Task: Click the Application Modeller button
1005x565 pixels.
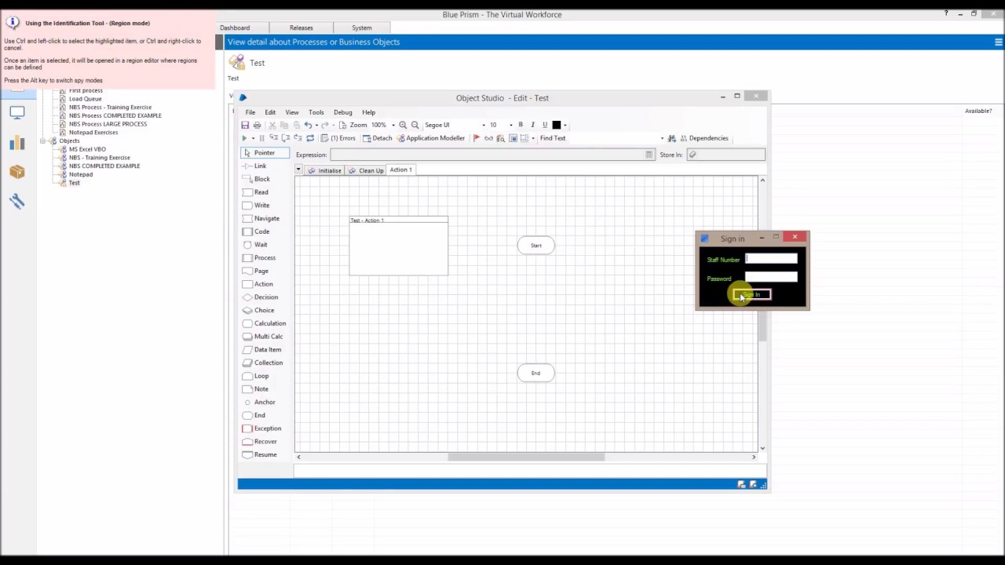Action: coord(431,138)
